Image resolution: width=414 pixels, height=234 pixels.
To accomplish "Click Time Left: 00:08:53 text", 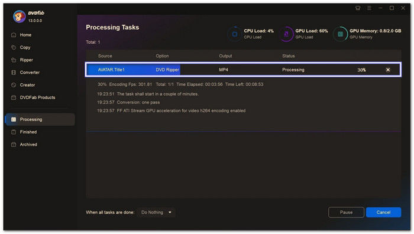I will (244, 84).
